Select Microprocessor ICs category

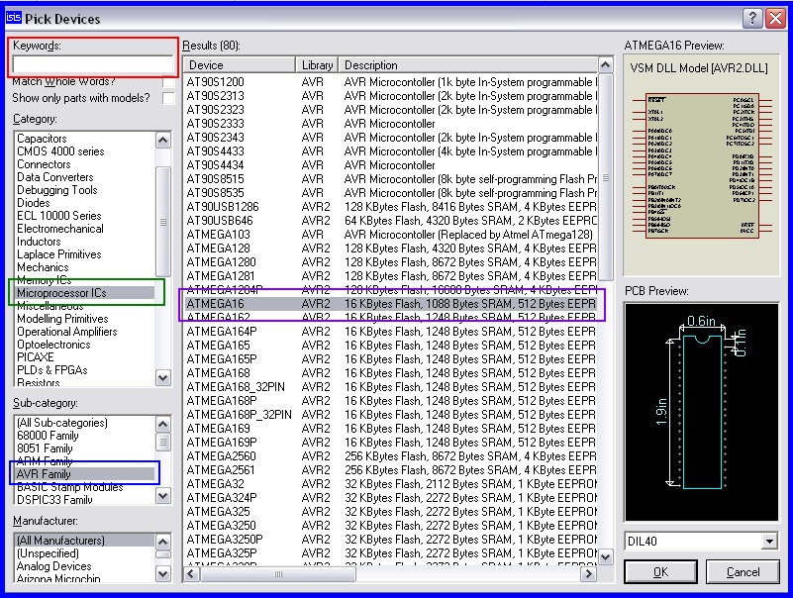85,293
